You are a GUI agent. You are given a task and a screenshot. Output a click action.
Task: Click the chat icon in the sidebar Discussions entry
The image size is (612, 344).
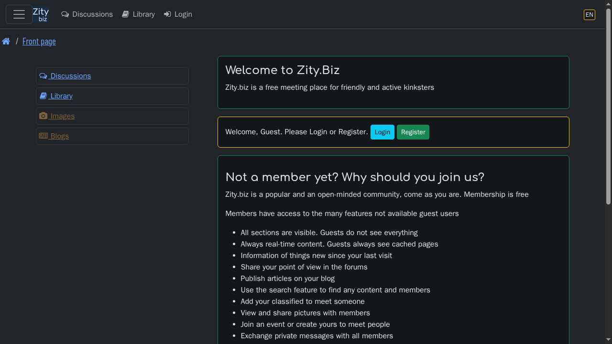click(43, 75)
